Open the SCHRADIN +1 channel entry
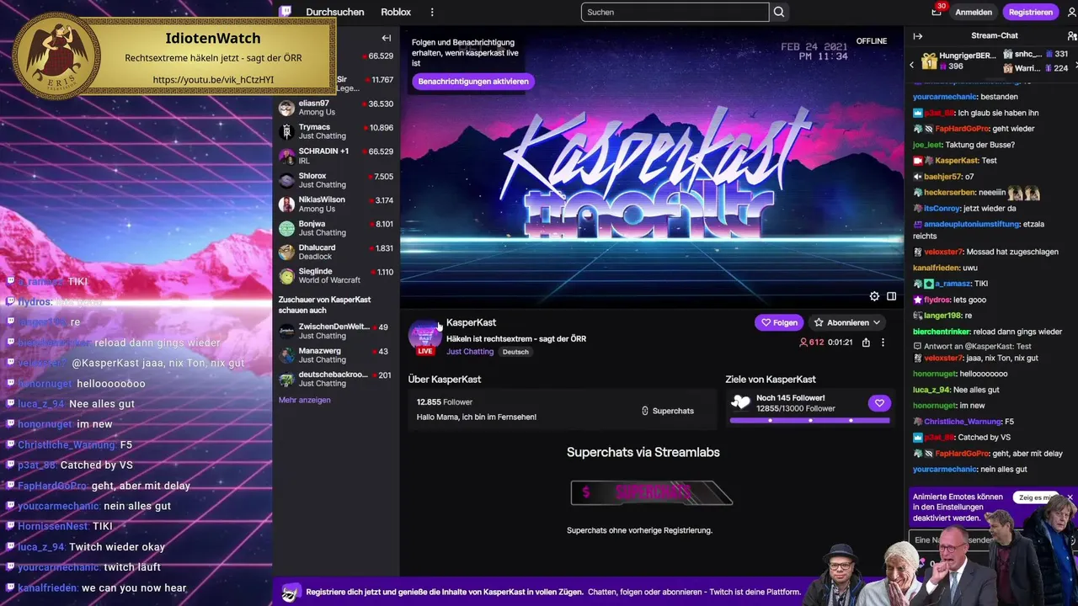1078x606 pixels. point(336,156)
